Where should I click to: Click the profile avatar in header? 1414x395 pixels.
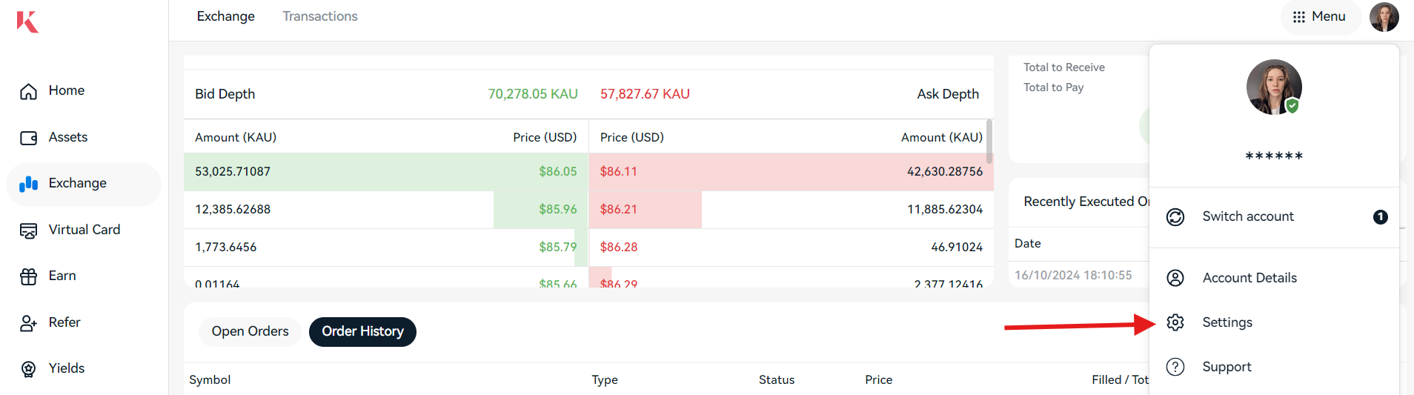tap(1384, 16)
